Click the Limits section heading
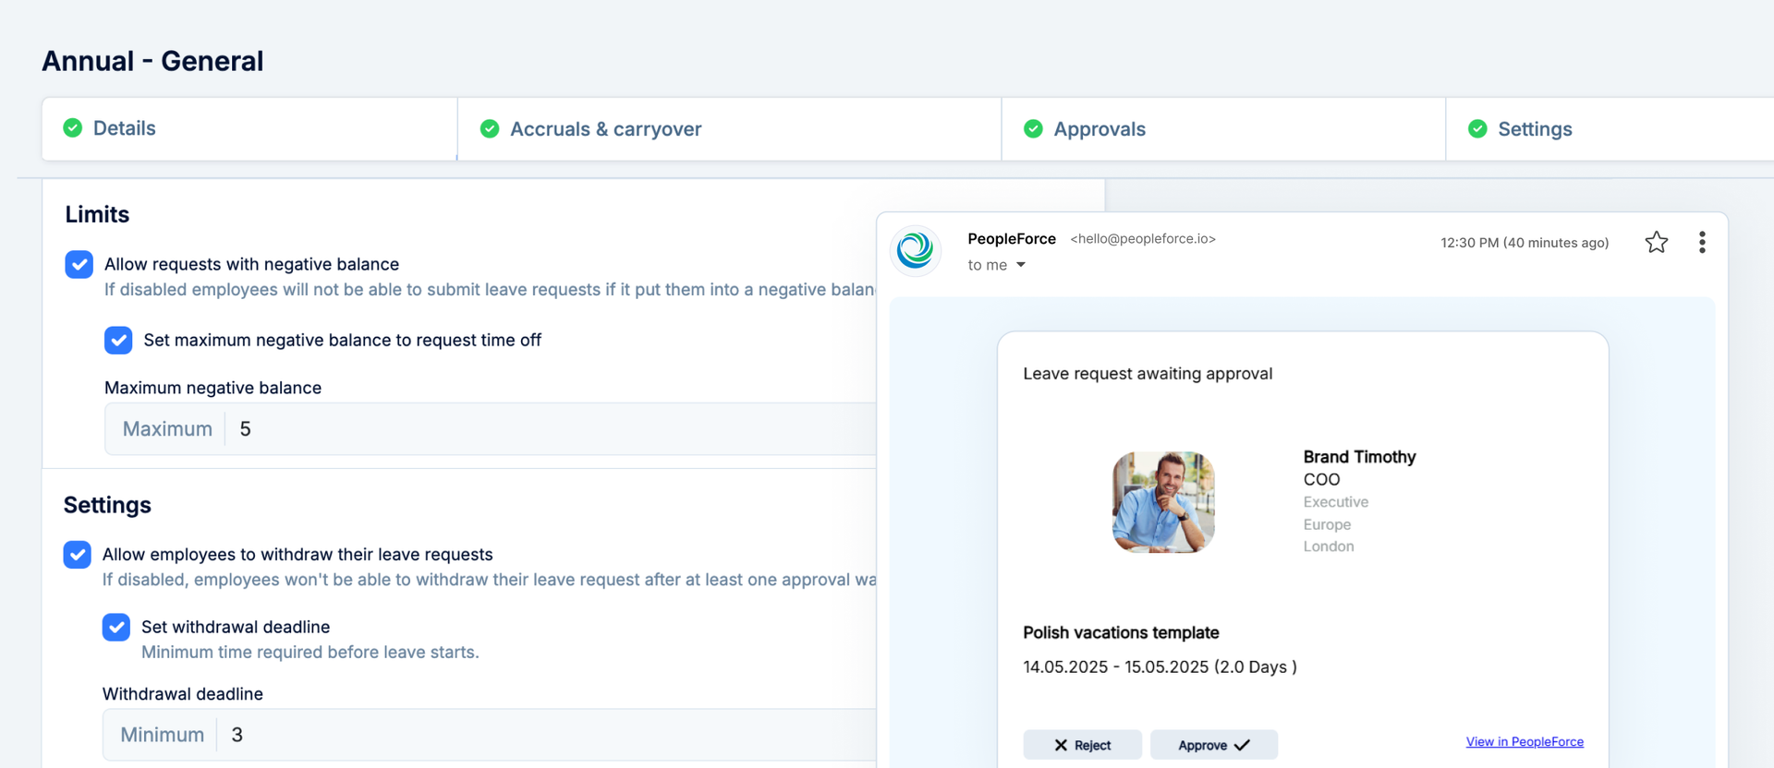The height and width of the screenshot is (768, 1774). point(97,215)
